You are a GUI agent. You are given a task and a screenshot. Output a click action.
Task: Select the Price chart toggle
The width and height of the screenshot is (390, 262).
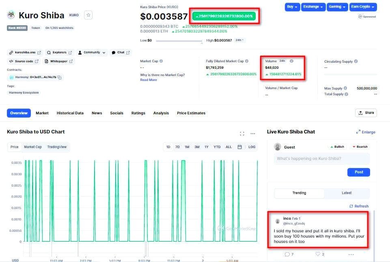[15, 147]
